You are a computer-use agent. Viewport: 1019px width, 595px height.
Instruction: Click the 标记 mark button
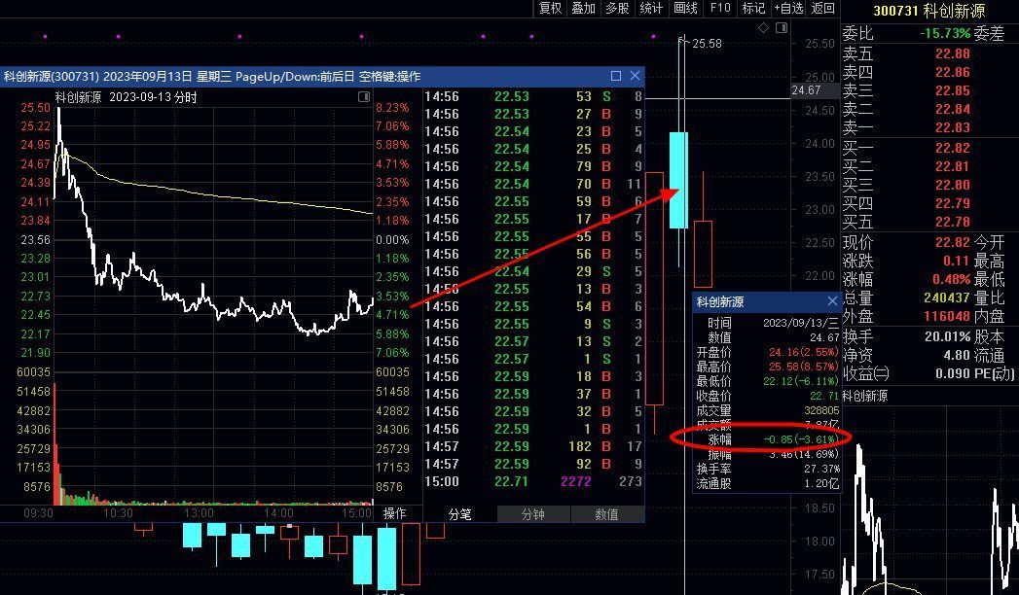click(753, 8)
